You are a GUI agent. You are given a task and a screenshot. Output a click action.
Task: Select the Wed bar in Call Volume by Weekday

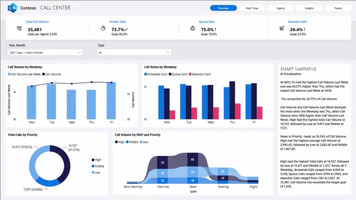71,104
